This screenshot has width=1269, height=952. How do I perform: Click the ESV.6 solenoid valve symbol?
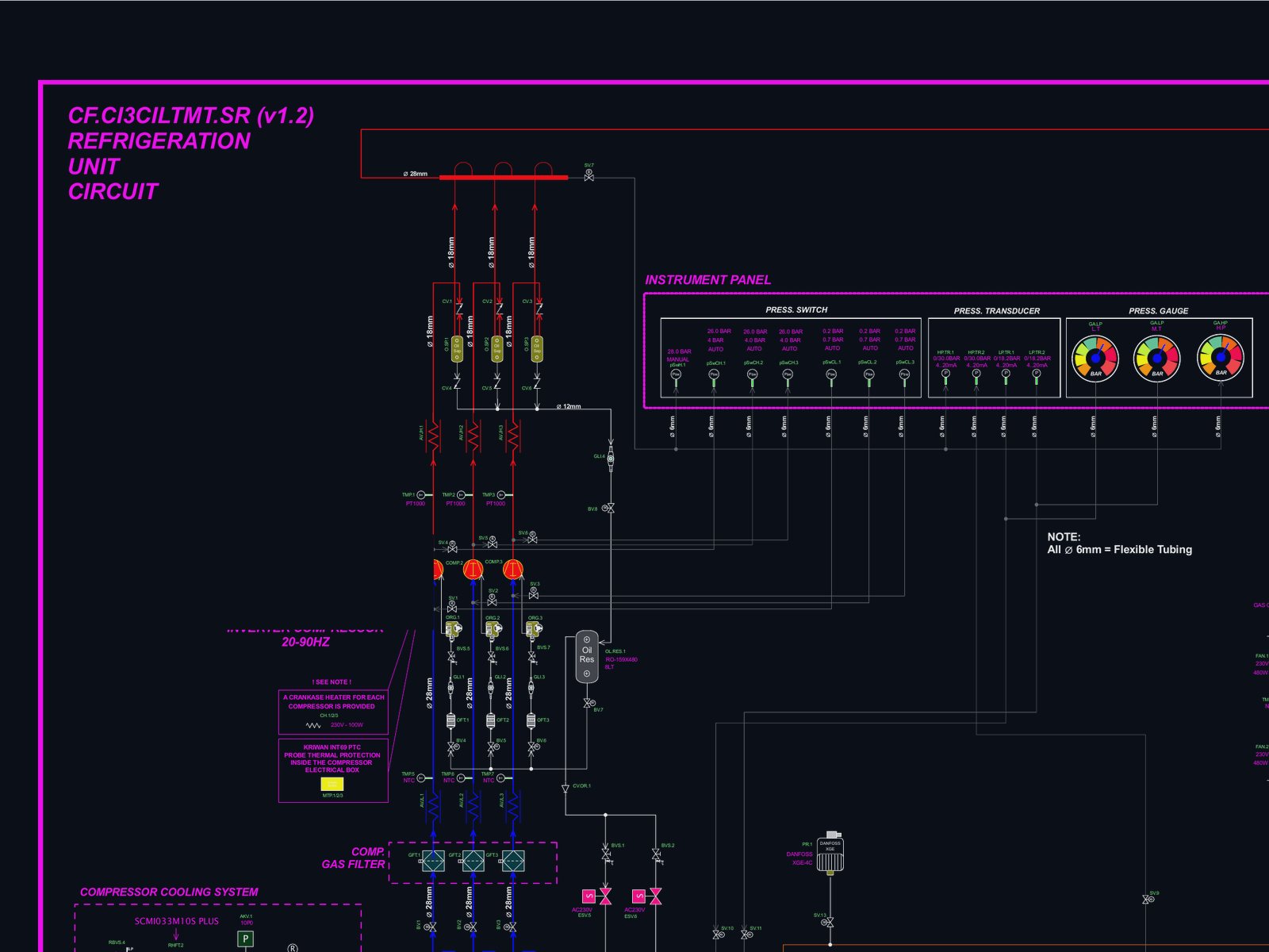click(648, 896)
